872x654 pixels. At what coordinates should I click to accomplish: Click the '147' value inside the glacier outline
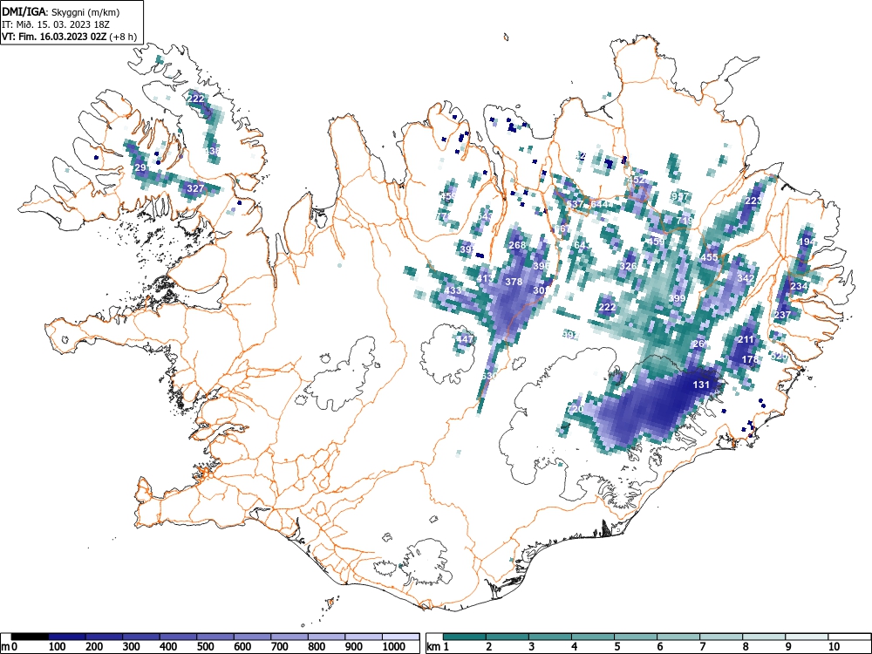(x=465, y=338)
